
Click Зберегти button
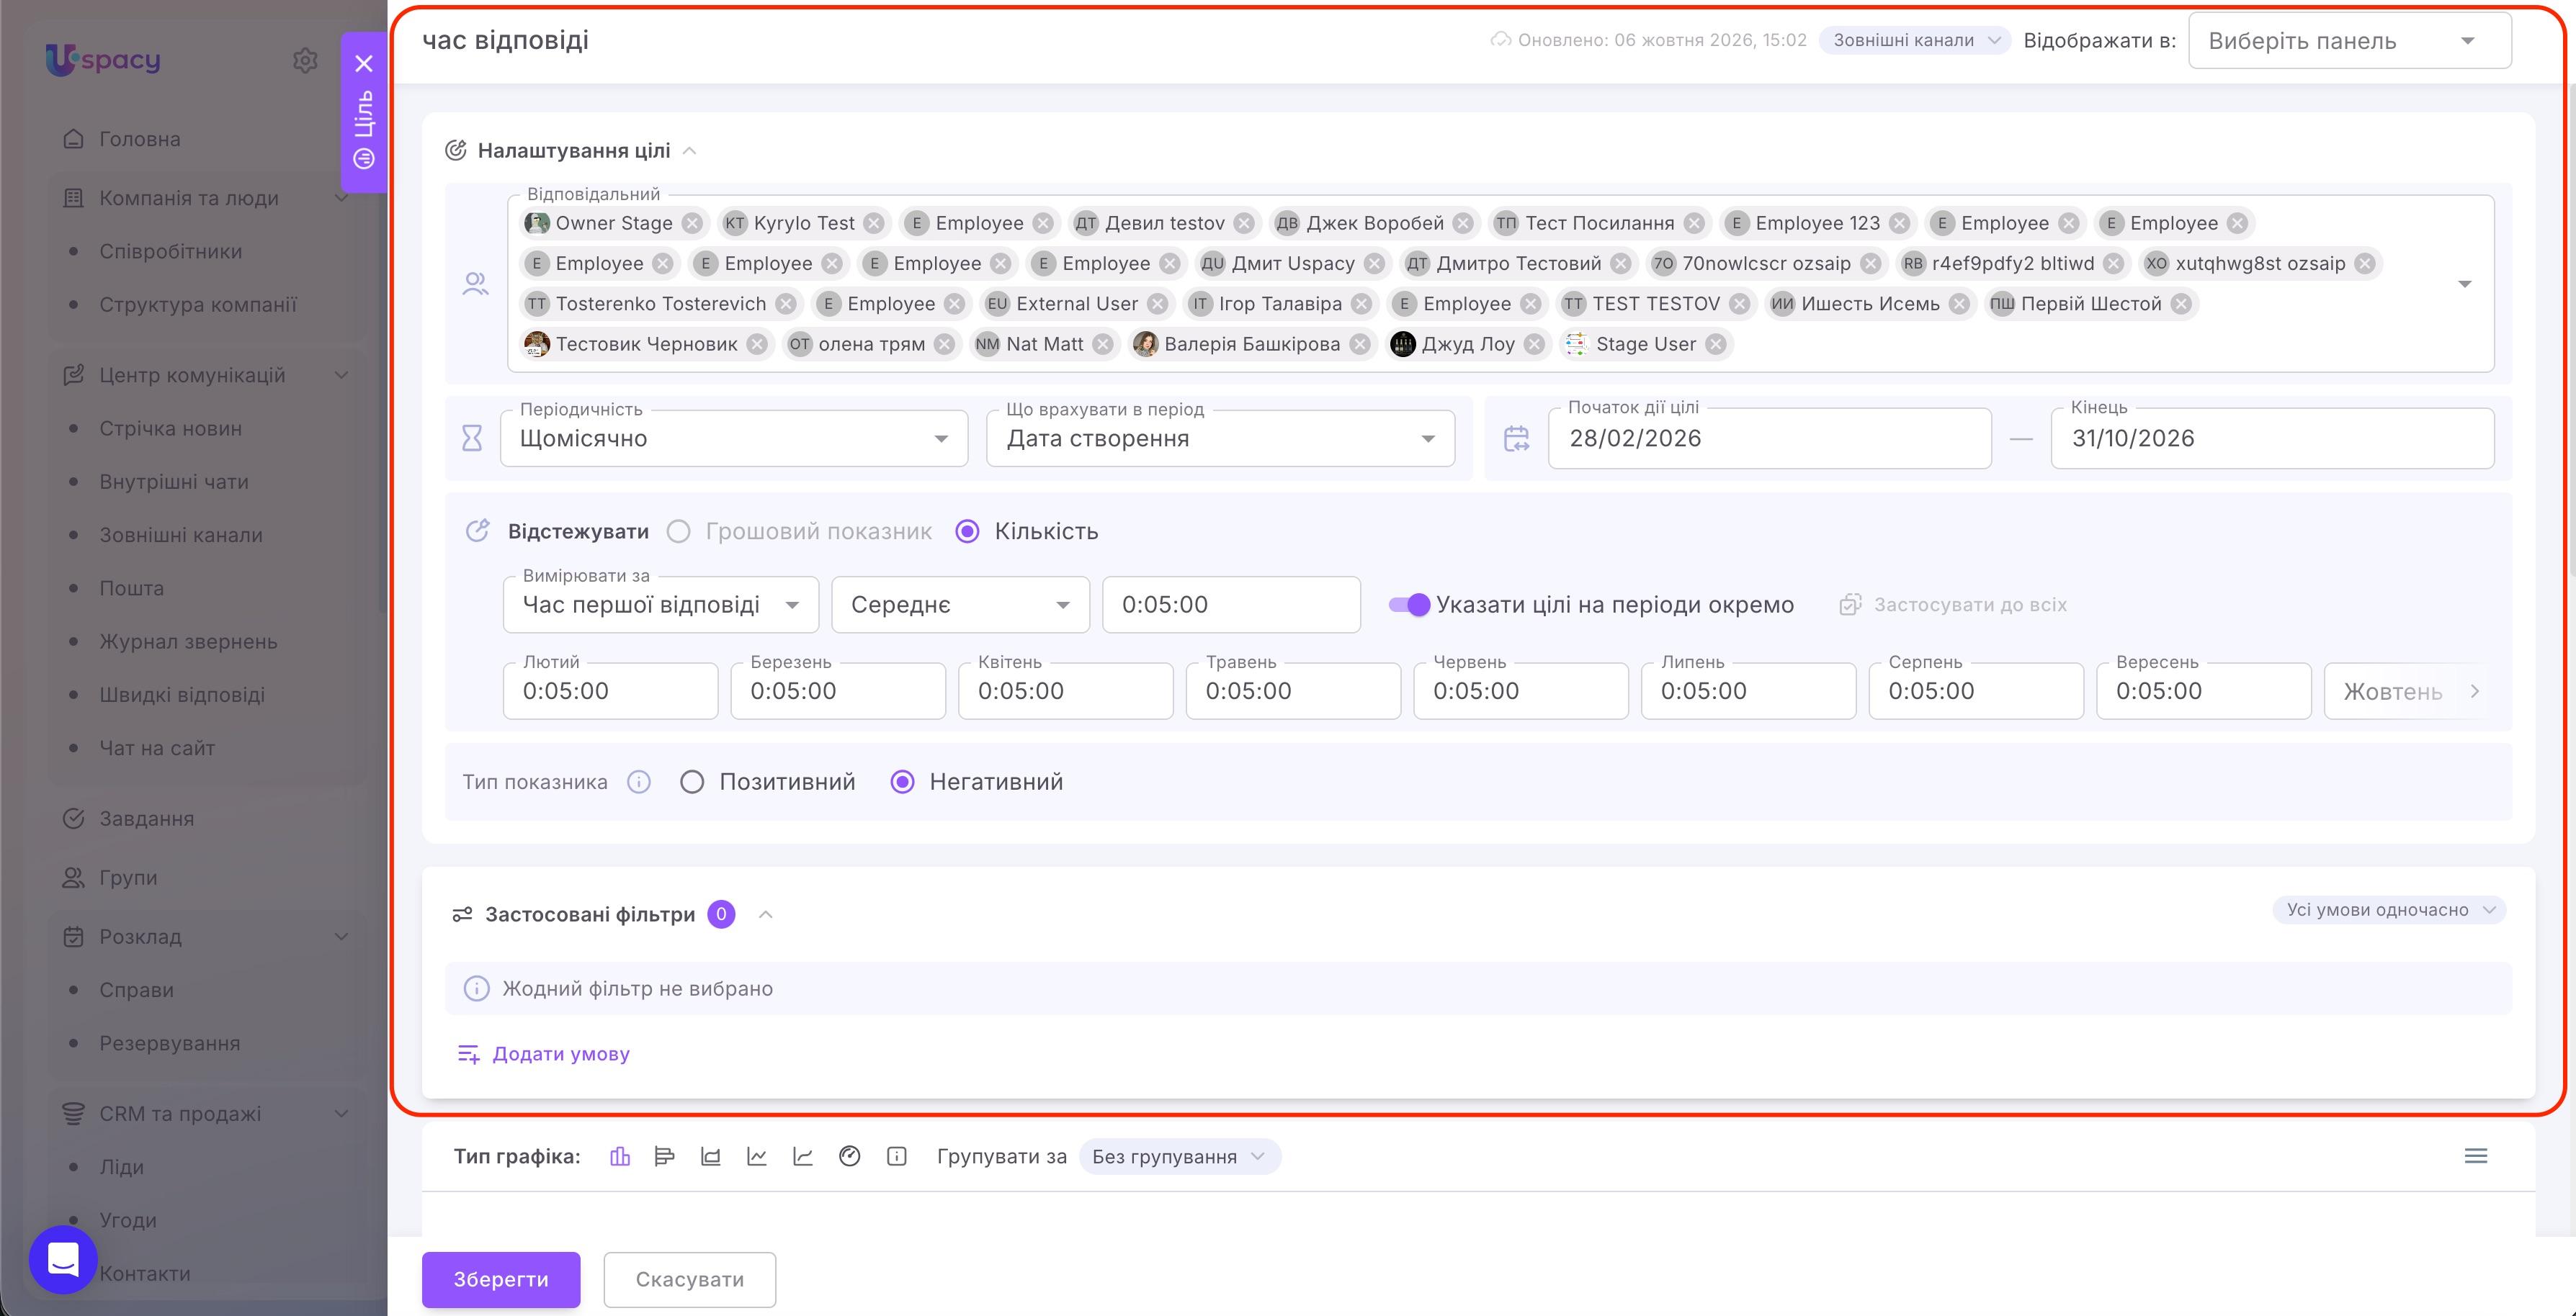click(x=501, y=1279)
